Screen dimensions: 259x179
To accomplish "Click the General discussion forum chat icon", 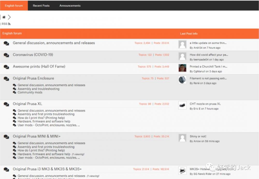I will tap(6, 43).
